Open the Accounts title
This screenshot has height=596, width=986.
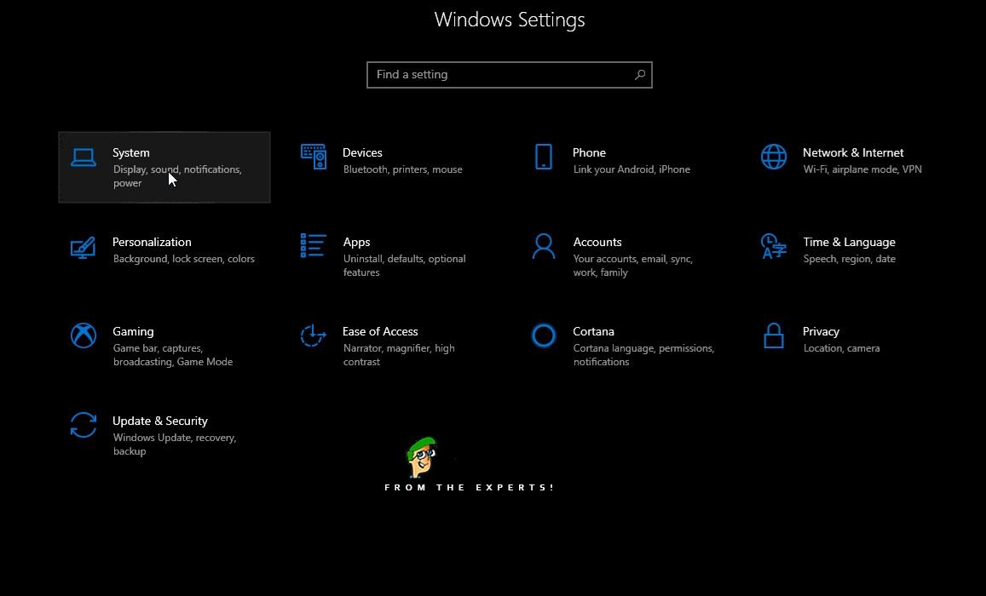pos(597,242)
